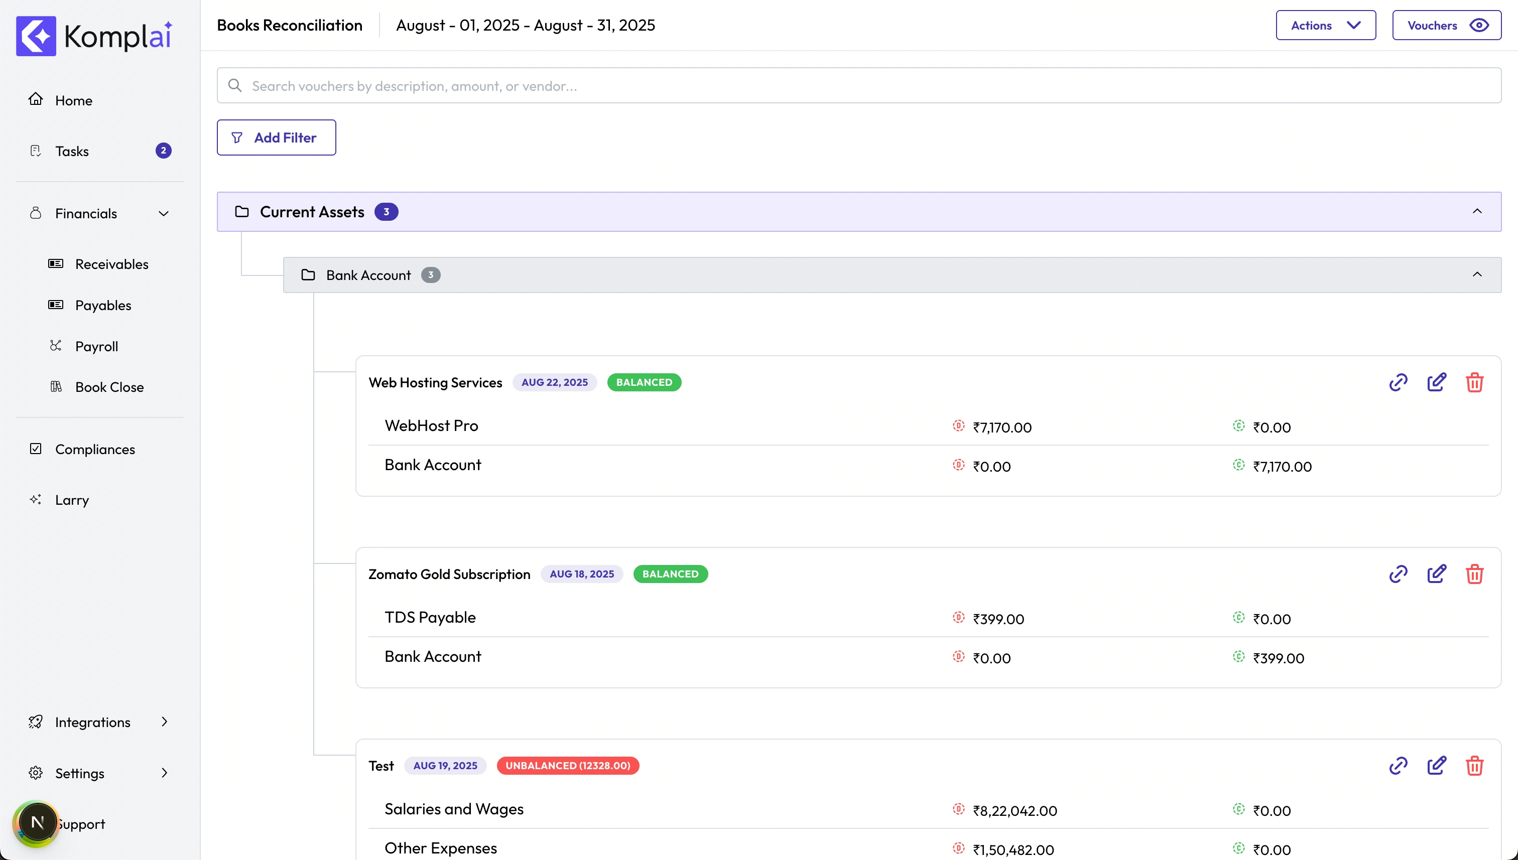The width and height of the screenshot is (1518, 860).
Task: Click the Komplai logo icon
Action: (x=36, y=36)
